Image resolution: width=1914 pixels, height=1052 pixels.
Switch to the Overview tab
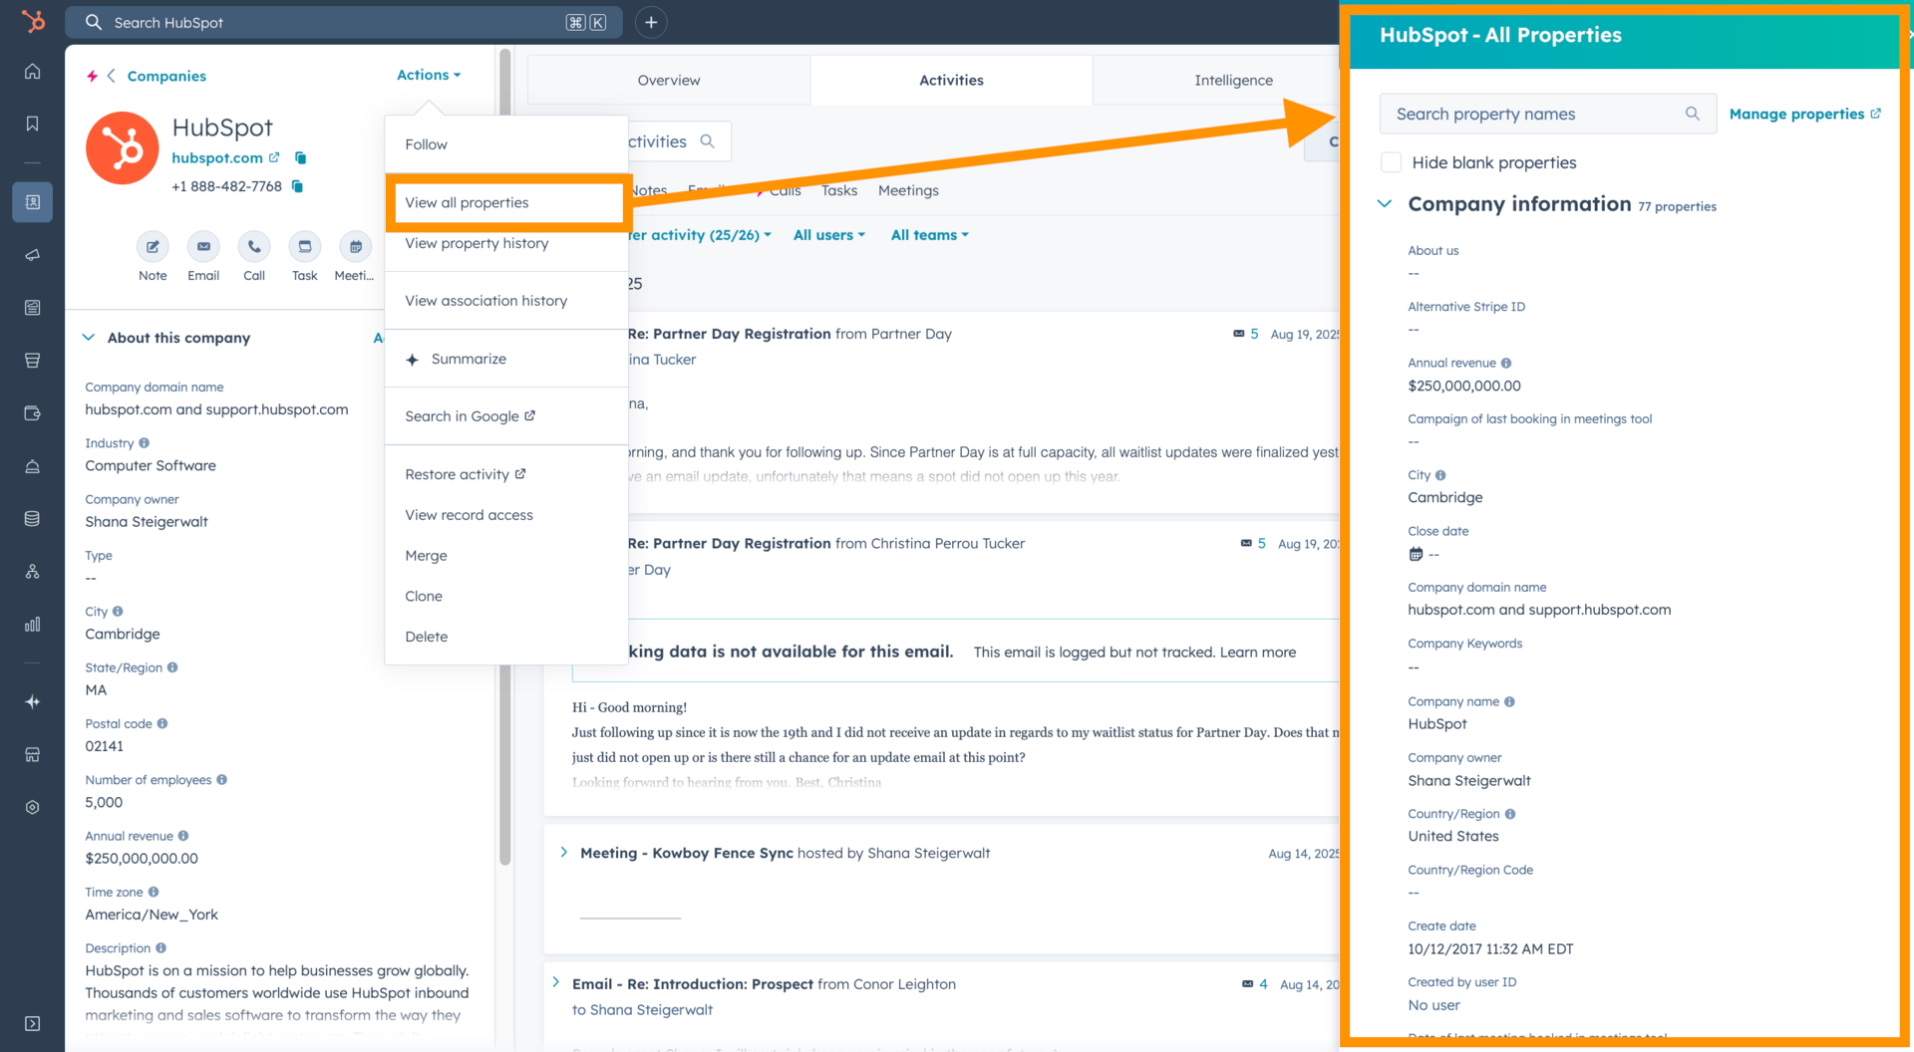669,80
